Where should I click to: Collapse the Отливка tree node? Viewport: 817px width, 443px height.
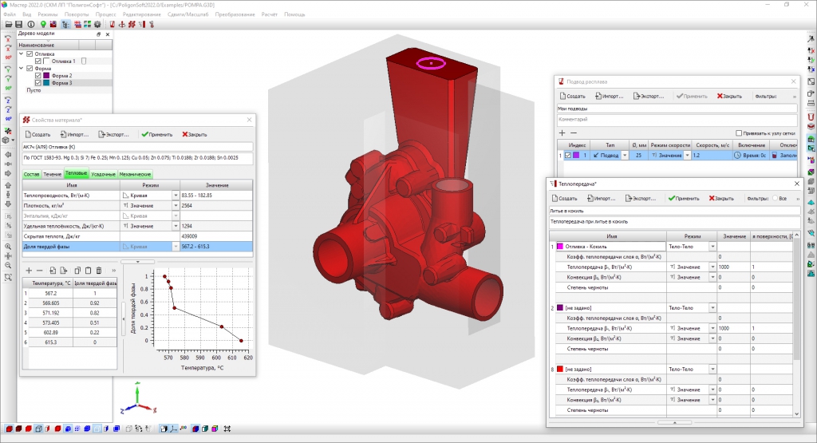pos(21,53)
